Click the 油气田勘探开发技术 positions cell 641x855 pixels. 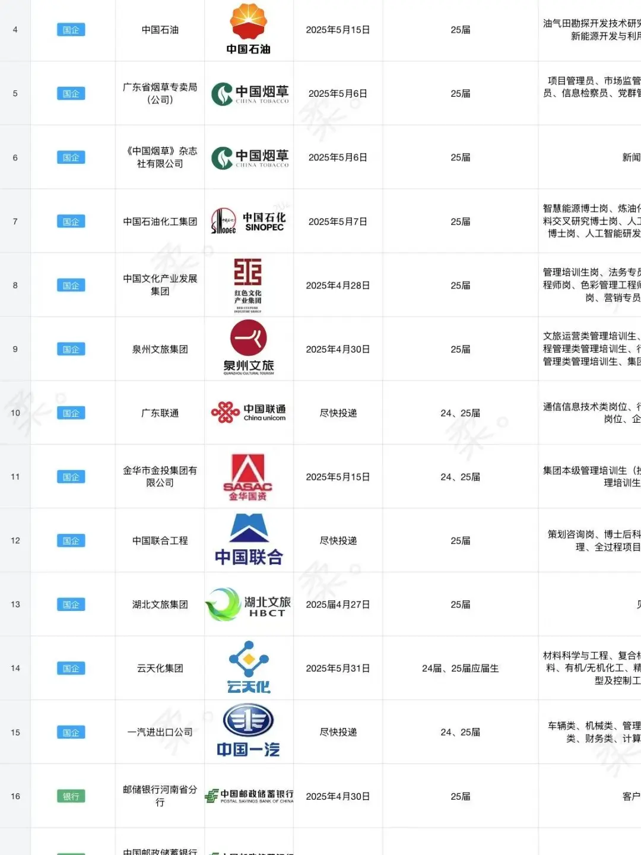coord(590,30)
